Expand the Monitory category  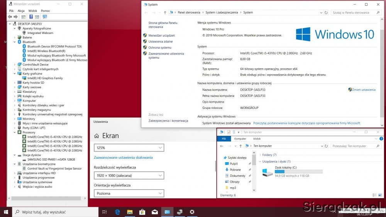tap(15, 119)
